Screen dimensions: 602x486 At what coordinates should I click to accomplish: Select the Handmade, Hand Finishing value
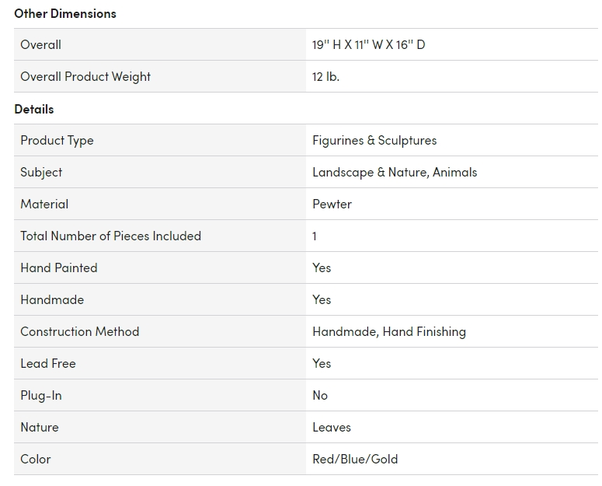[x=389, y=331]
